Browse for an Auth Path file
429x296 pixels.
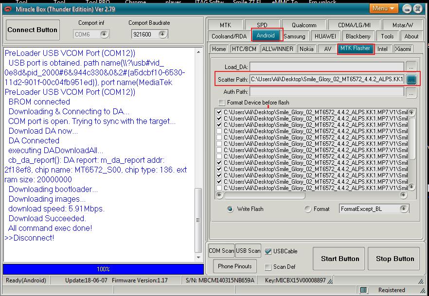click(x=411, y=92)
